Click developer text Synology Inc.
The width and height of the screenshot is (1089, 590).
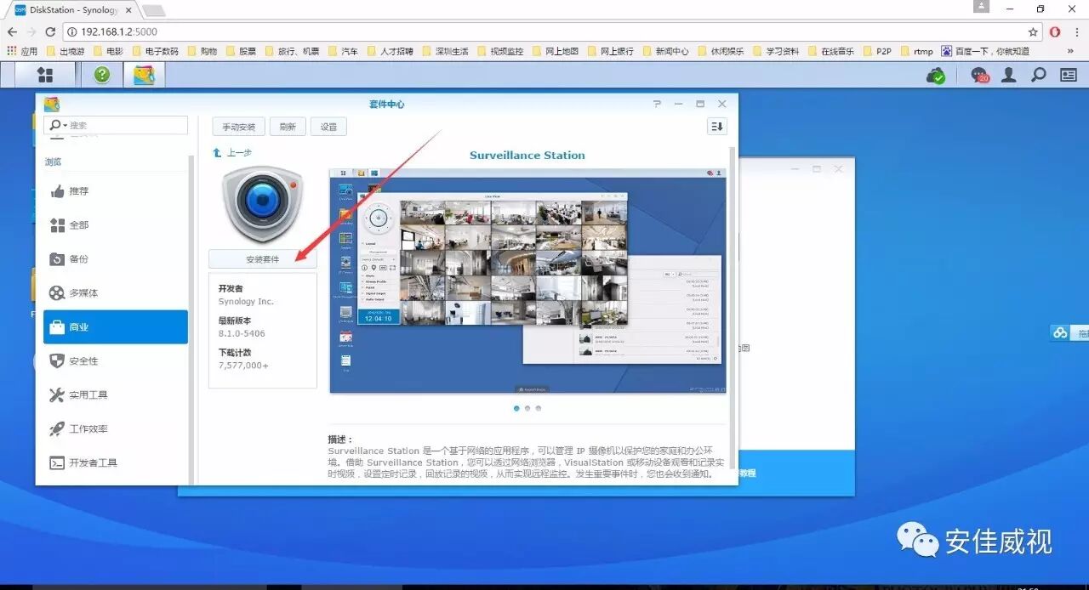coord(246,301)
